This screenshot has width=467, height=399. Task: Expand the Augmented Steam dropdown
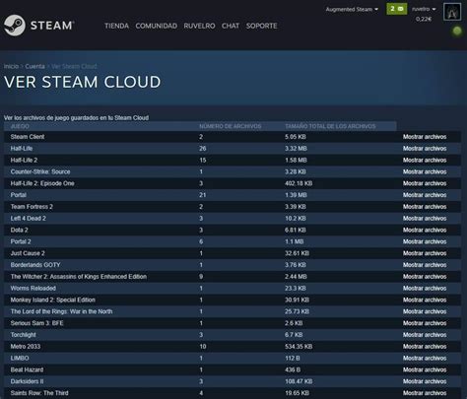click(352, 9)
